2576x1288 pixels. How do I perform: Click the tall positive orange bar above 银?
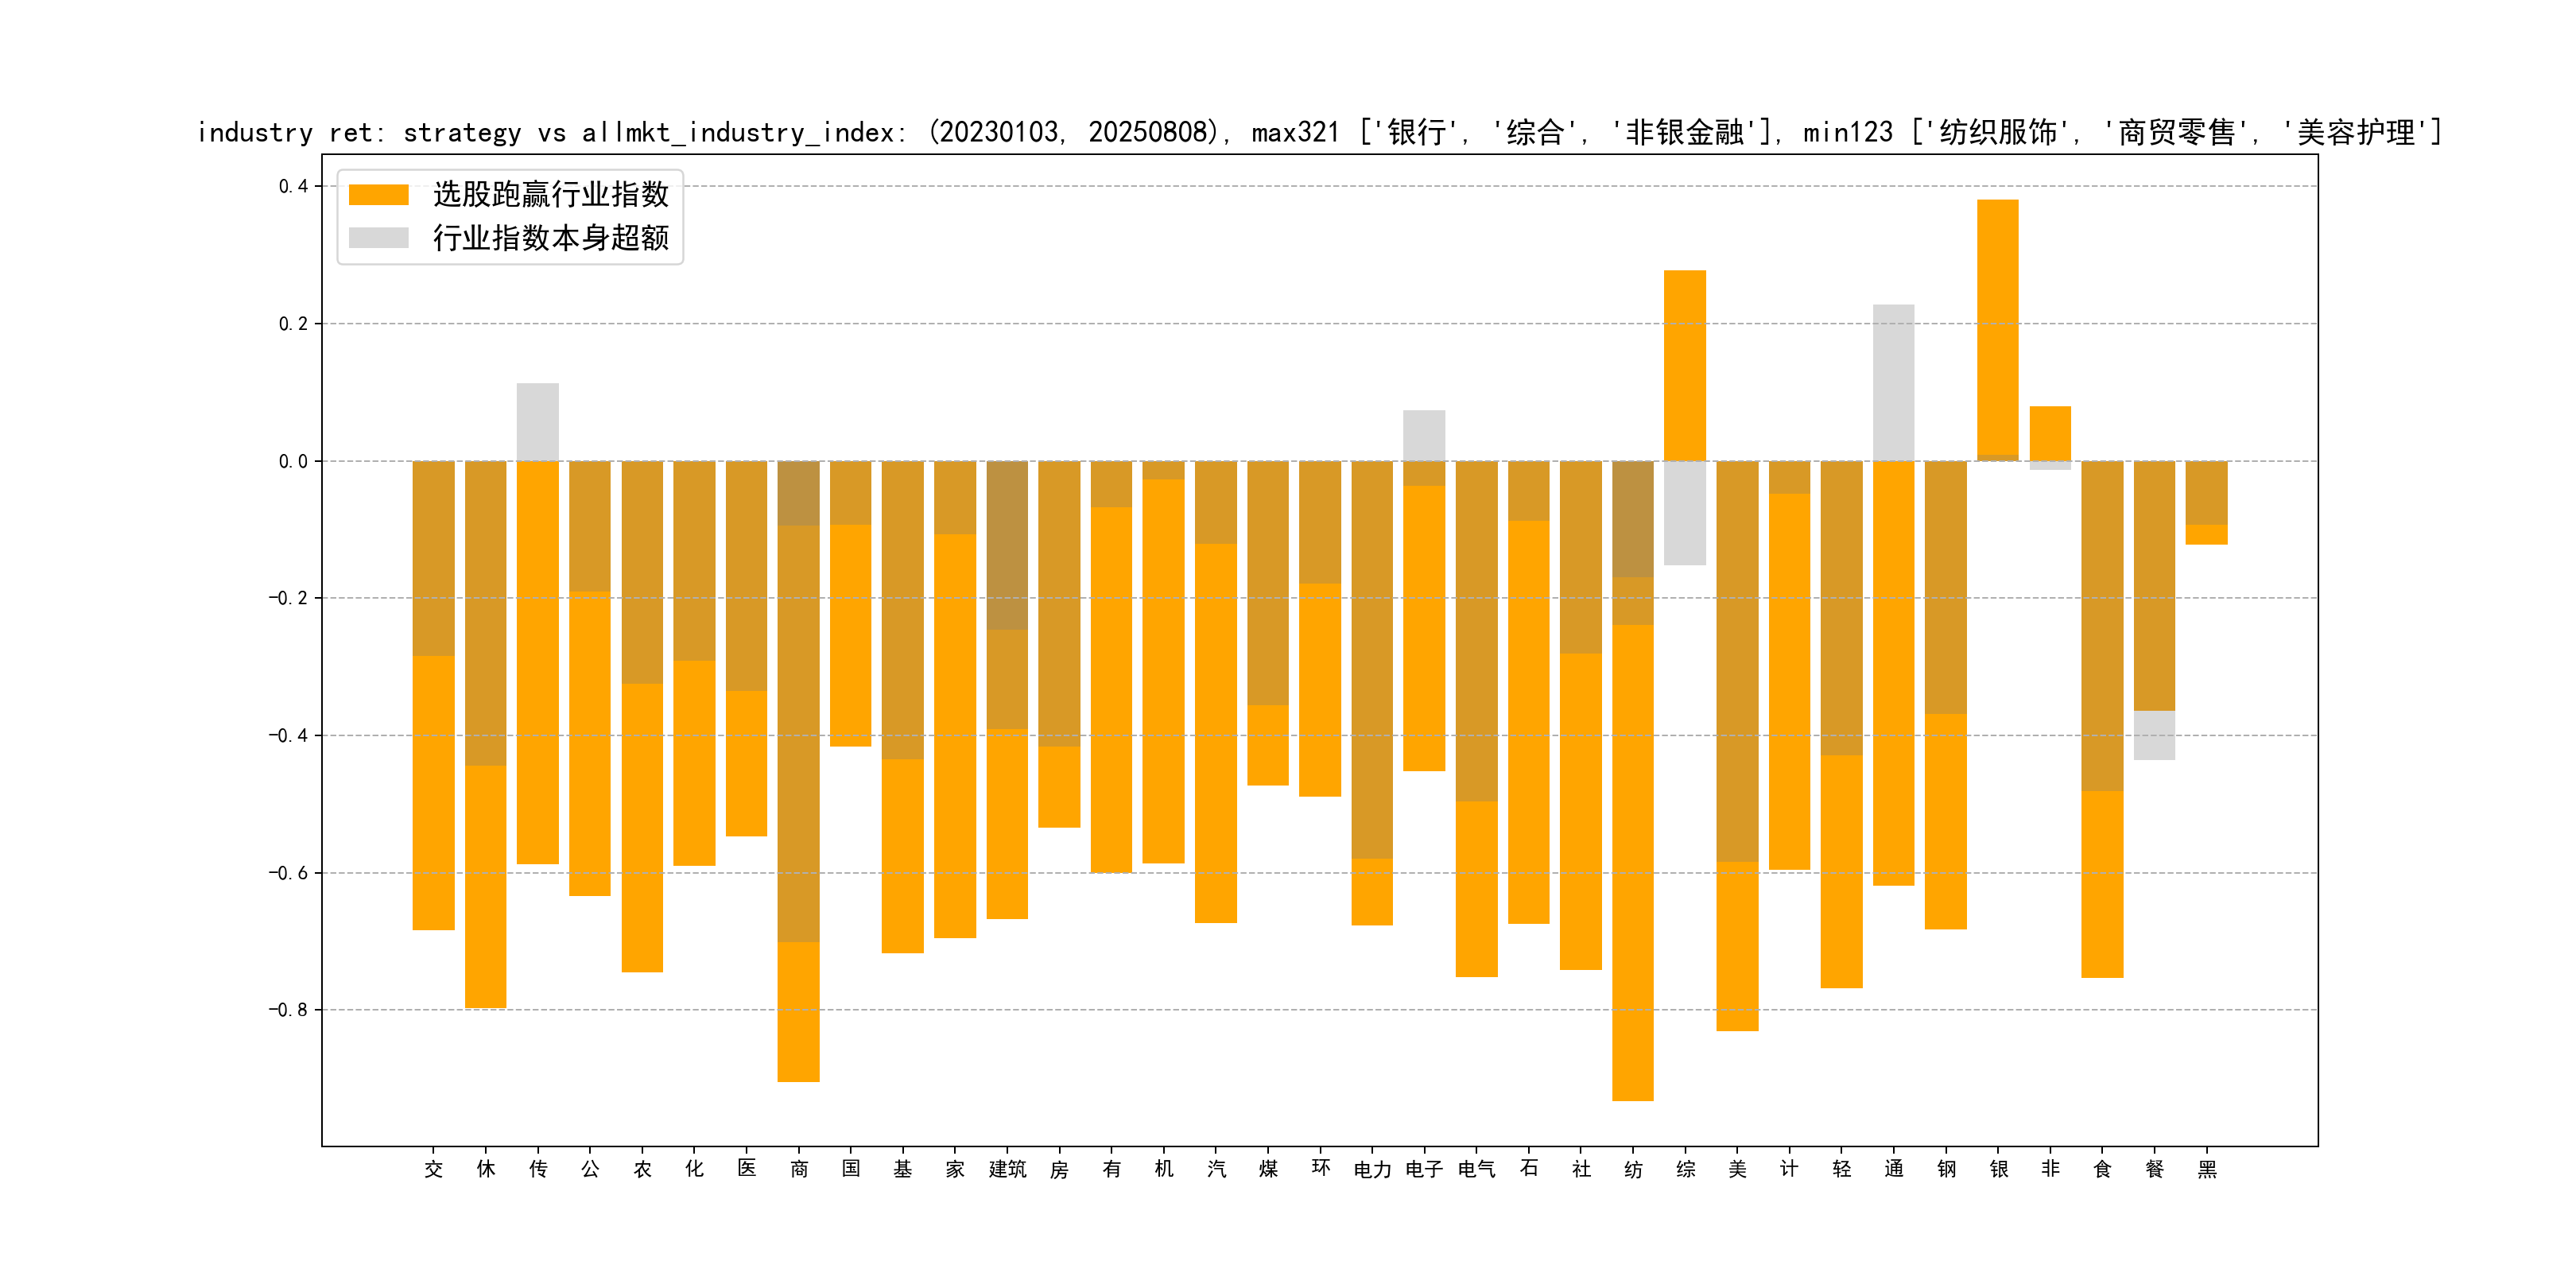pyautogui.click(x=1997, y=328)
